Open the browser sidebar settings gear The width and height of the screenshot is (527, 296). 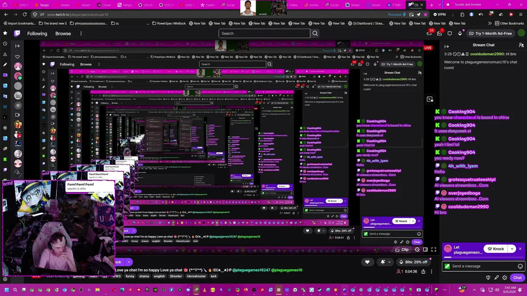[5, 279]
